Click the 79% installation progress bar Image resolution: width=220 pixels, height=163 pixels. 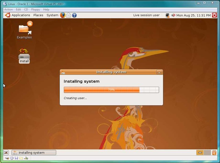tap(111, 90)
